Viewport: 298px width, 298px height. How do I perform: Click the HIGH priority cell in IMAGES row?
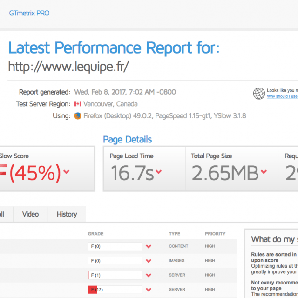(210, 261)
